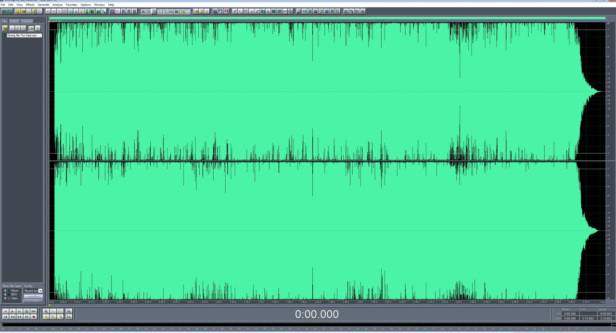Open the Options menu
This screenshot has height=333, width=616.
(86, 5)
